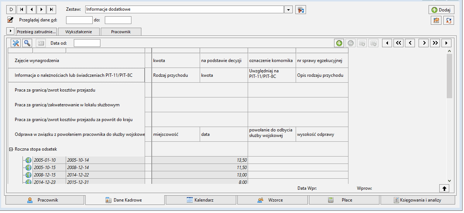Click the date cell 2008-12-14

coord(105,168)
